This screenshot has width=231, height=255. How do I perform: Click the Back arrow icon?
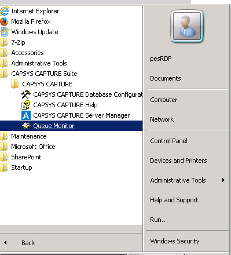click(5, 243)
